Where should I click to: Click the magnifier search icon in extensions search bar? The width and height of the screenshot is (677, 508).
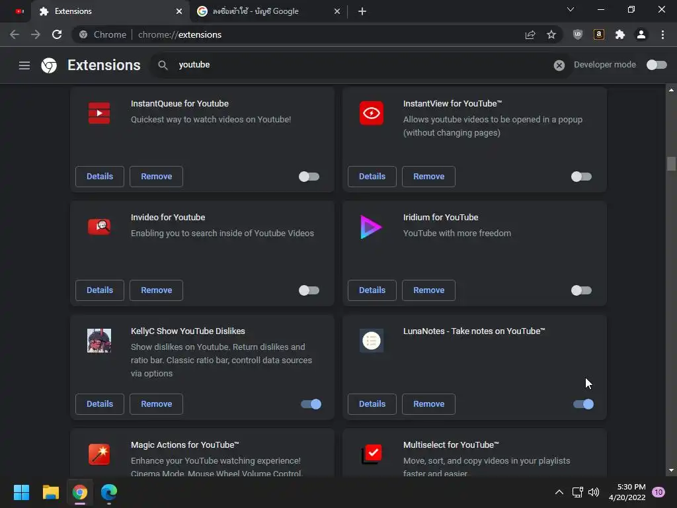pos(163,65)
